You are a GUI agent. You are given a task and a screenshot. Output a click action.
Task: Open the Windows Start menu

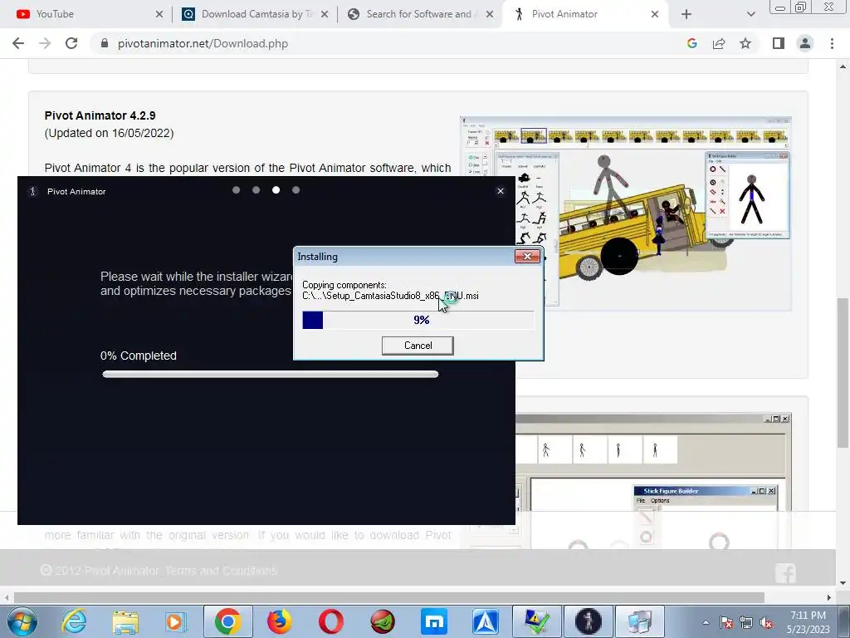[x=22, y=621]
